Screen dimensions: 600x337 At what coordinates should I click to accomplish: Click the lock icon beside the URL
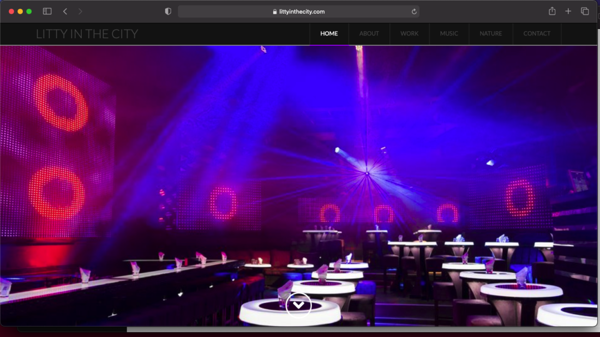tap(275, 11)
